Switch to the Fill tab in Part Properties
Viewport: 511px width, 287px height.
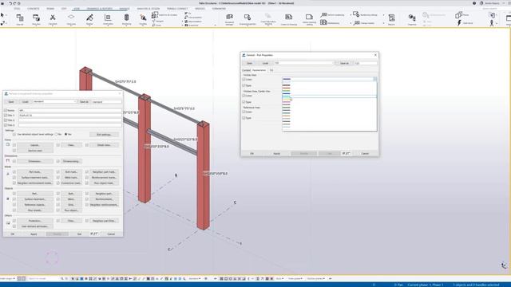point(271,70)
